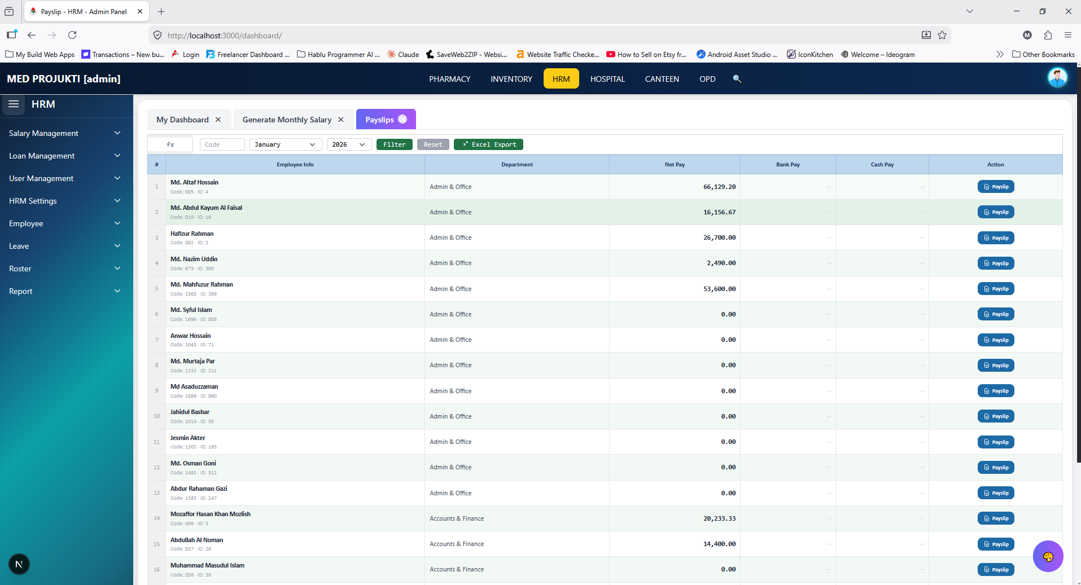The height and width of the screenshot is (585, 1081).
Task: Switch to the OPD module
Action: [707, 79]
